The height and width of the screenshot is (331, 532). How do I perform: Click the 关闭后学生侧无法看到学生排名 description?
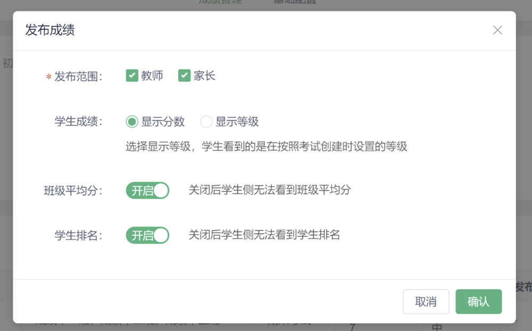(264, 234)
